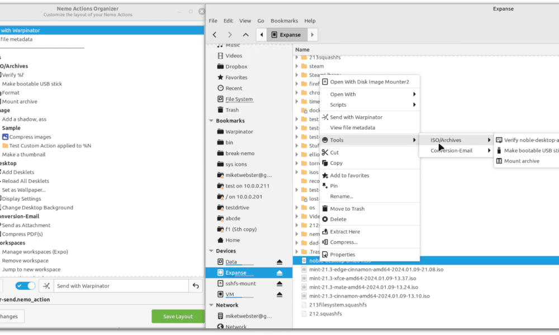Select mint-21.3-xfce-amd64 iso file
This screenshot has width=559, height=335.
point(363,279)
